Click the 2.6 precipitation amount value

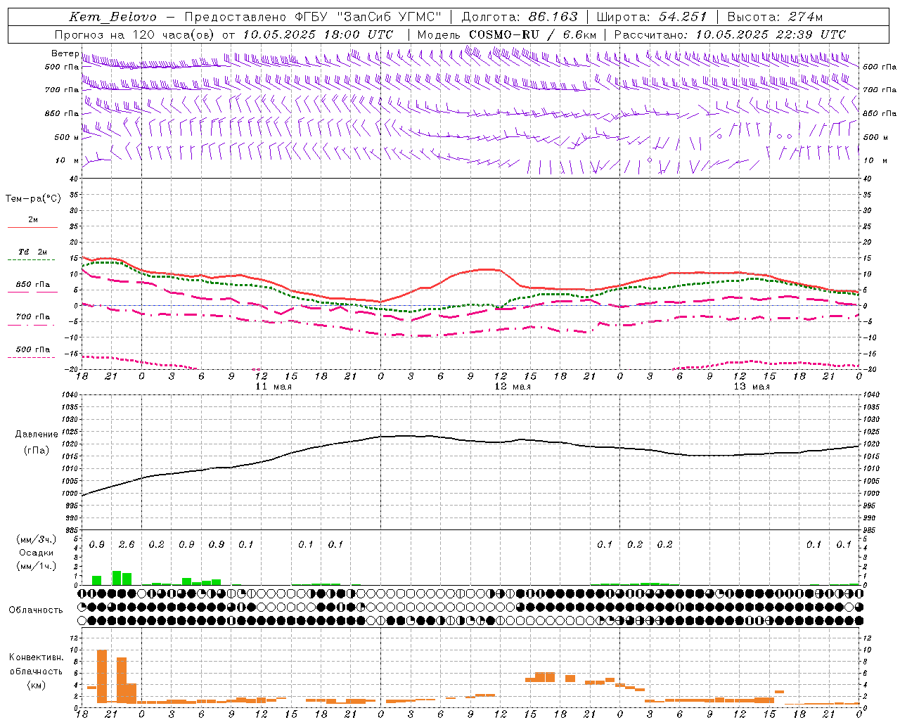pyautogui.click(x=127, y=545)
